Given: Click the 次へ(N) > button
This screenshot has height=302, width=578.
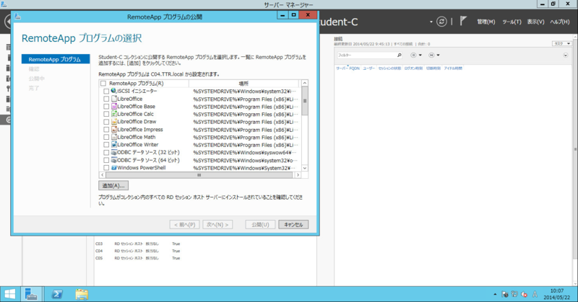Looking at the screenshot, I should click(x=217, y=224).
